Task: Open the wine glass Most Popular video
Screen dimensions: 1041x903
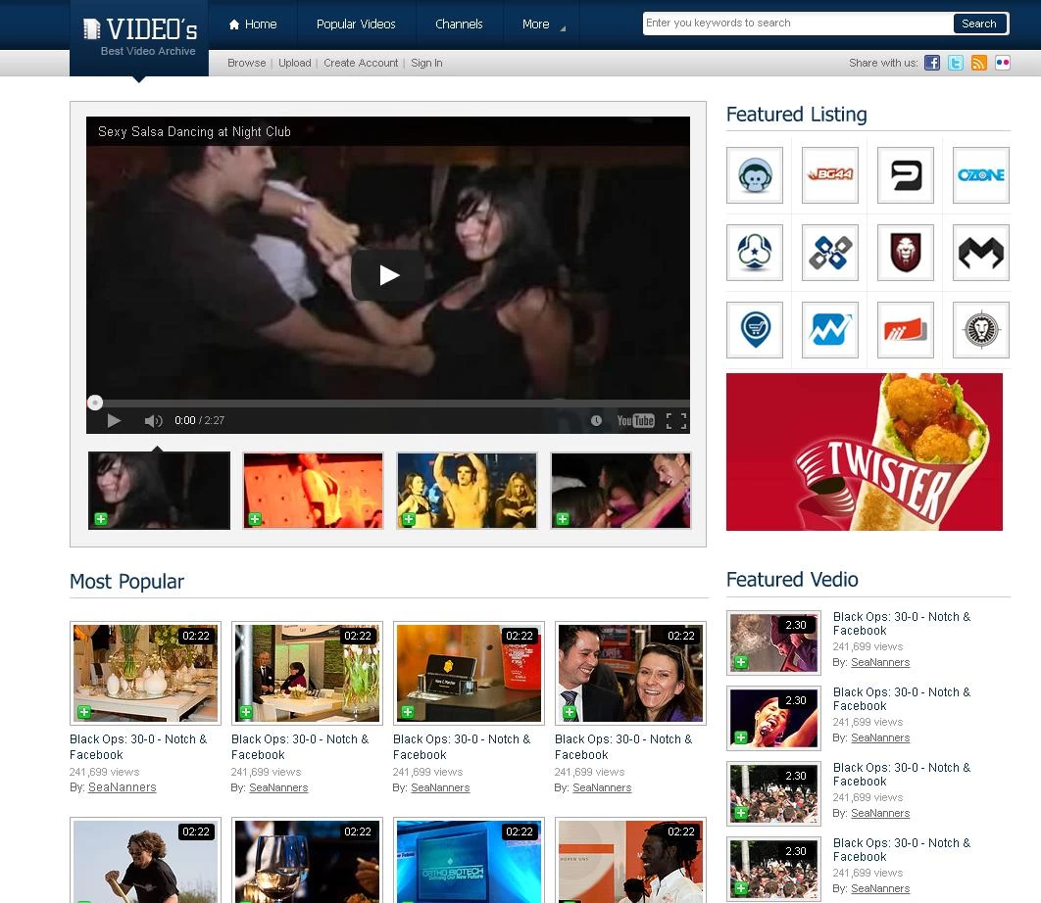Action: tap(308, 861)
